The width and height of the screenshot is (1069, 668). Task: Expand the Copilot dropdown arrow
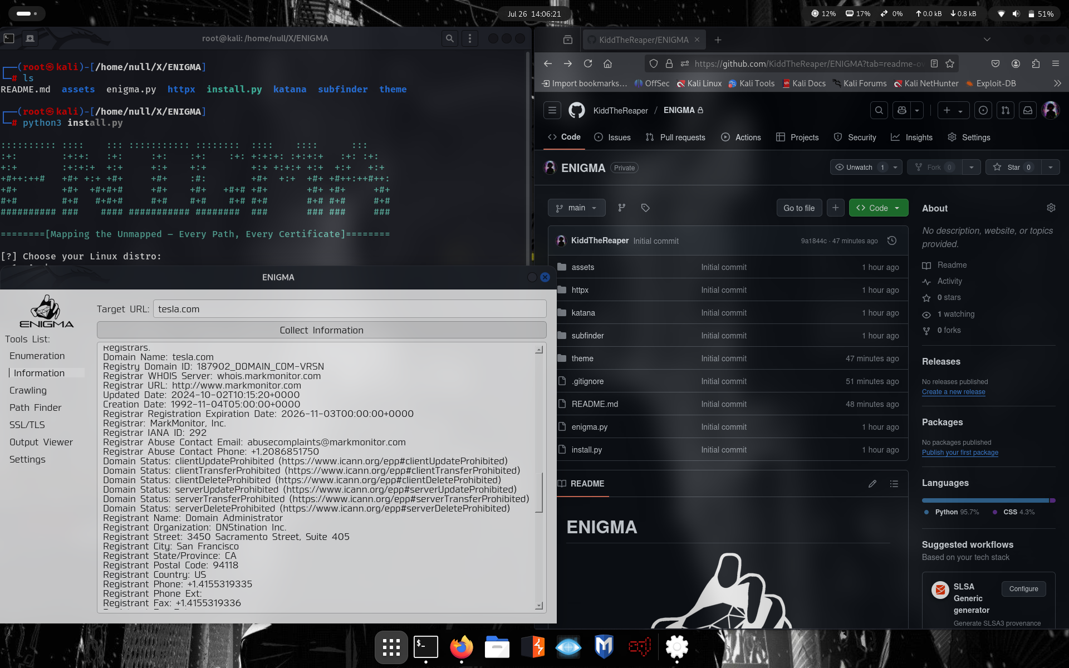tap(917, 110)
